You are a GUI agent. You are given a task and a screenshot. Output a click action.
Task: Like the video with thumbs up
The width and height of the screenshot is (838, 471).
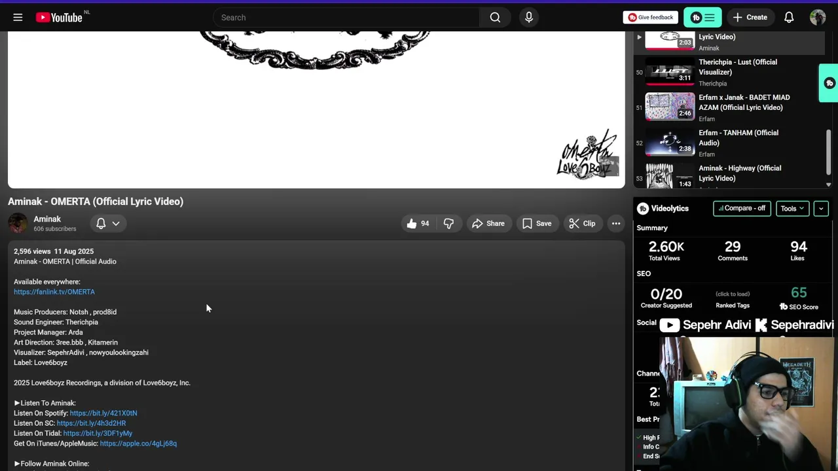417,224
